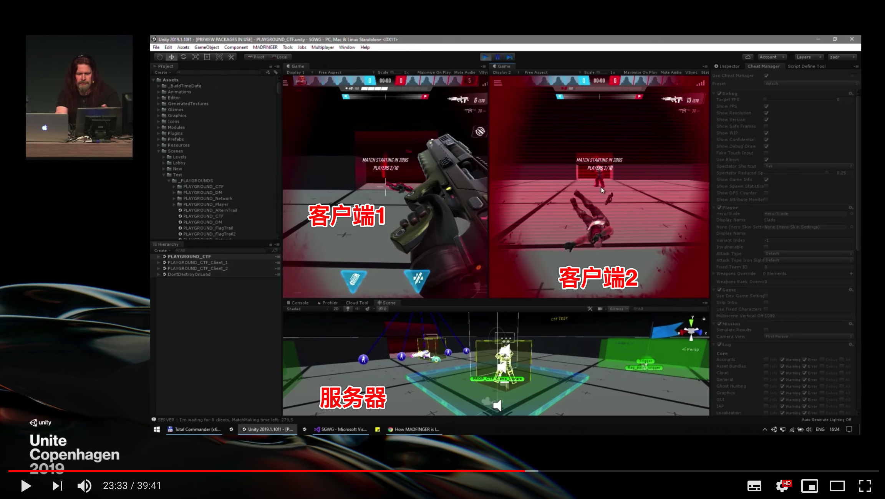This screenshot has width=885, height=499.
Task: Open the MADFINGER menu
Action: click(265, 47)
